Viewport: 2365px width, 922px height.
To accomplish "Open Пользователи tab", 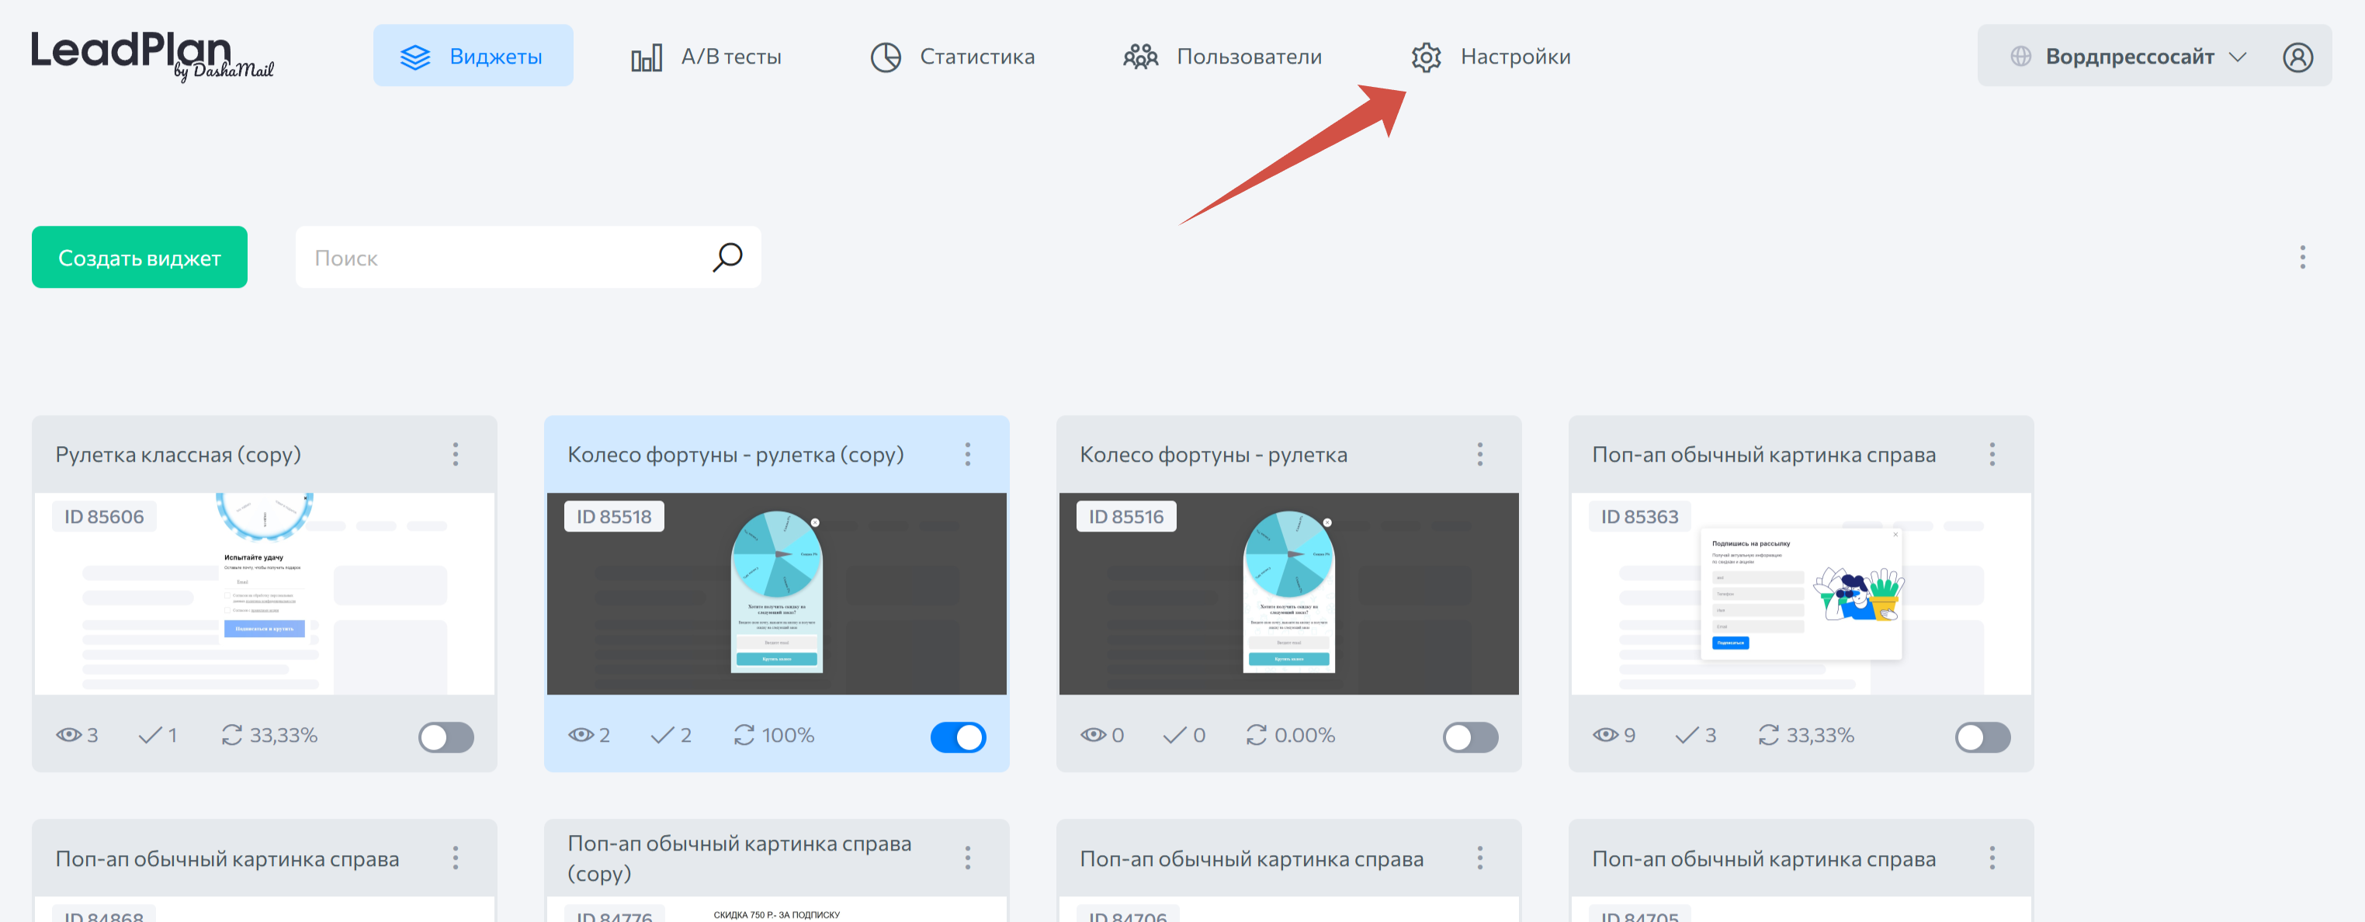I will [1222, 57].
